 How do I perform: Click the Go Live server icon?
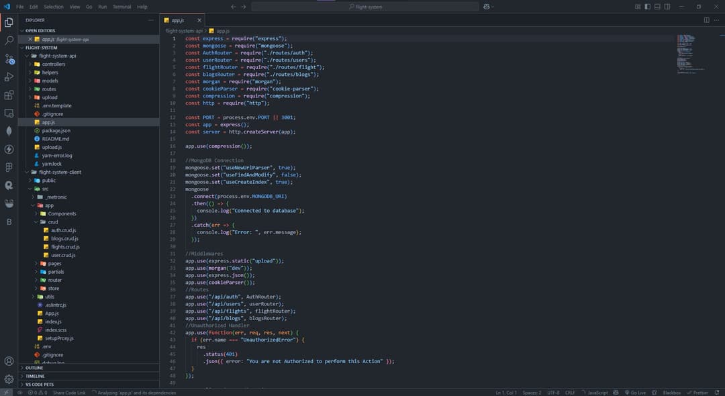point(636,392)
